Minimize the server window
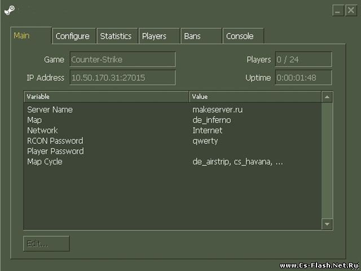This screenshot has width=361, height=271. [x=337, y=10]
